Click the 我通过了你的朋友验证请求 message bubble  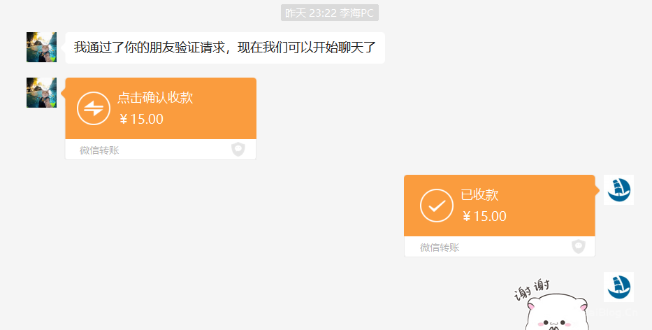click(x=225, y=48)
